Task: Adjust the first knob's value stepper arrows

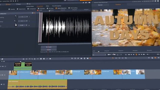Action: [x=27, y=17]
